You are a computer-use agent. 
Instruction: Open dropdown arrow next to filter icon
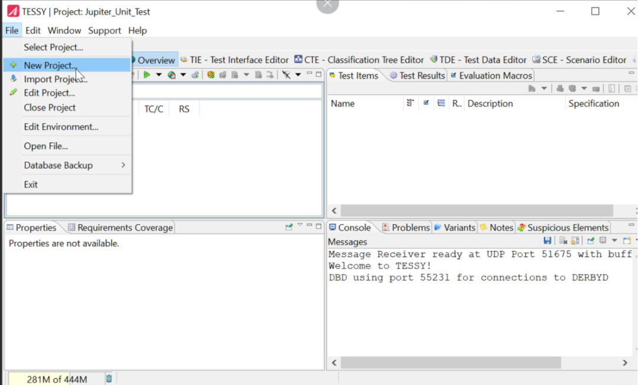tap(298, 75)
